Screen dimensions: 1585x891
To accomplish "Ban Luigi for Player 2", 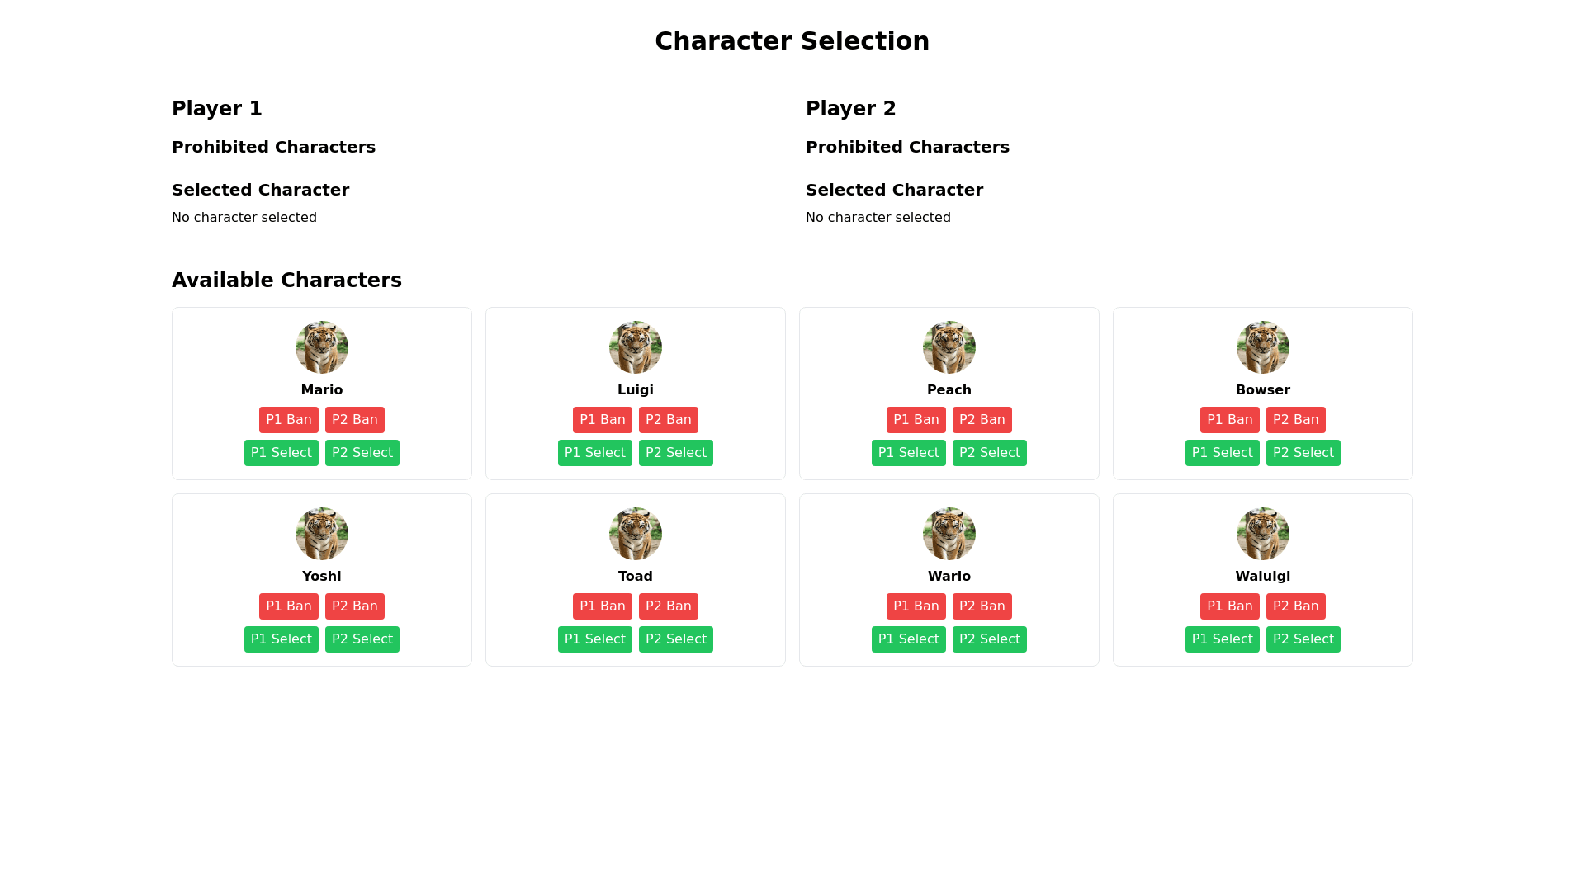I will 669,420.
